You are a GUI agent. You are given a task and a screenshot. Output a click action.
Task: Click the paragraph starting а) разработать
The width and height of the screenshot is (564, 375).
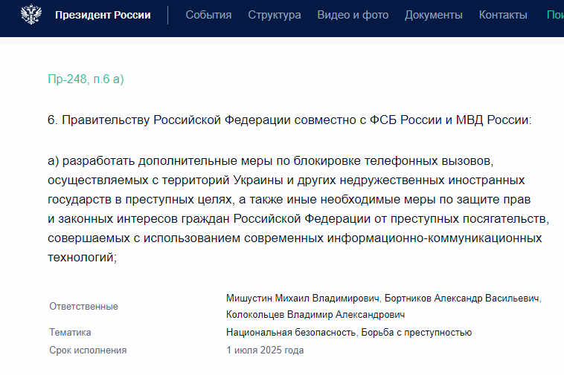pos(298,209)
